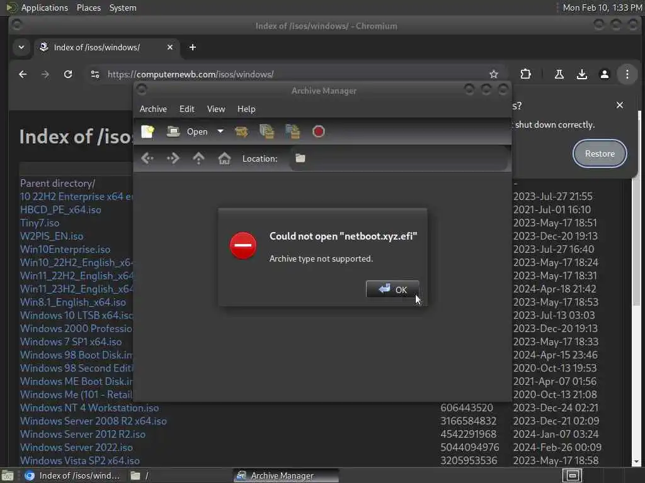
Task: Open Win10Enterprise.iso link
Action: click(x=65, y=249)
